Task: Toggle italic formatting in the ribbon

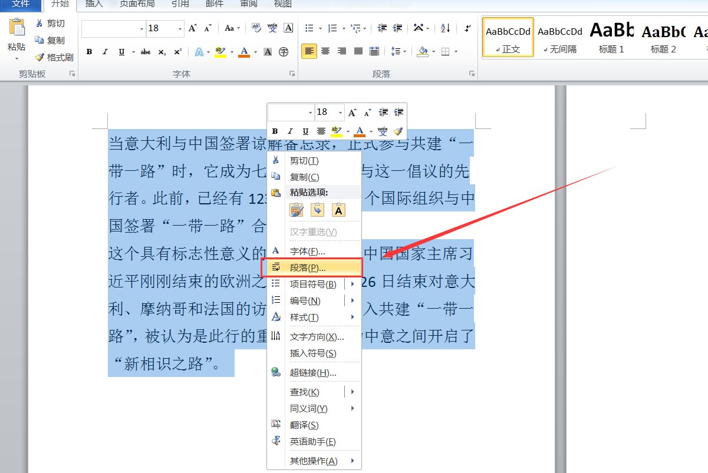Action: coord(107,52)
